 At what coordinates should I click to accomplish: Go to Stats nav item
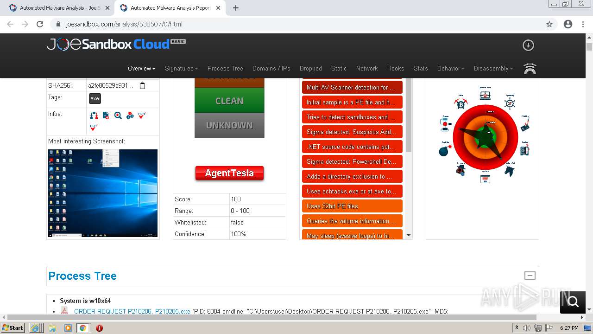pos(421,68)
